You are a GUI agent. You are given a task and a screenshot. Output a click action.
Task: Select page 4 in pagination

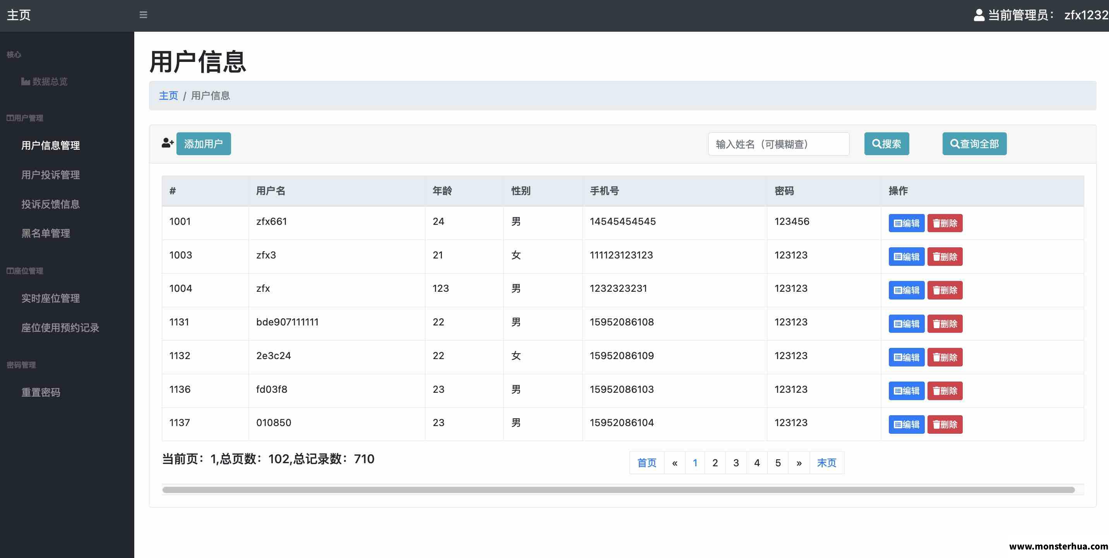point(757,463)
